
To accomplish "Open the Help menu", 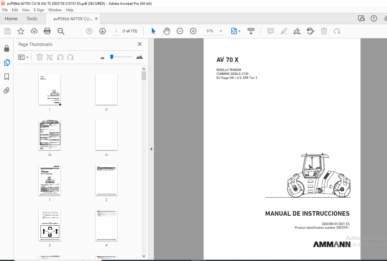I will pyautogui.click(x=70, y=10).
